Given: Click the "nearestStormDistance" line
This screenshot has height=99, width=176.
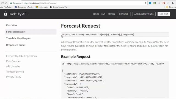Looking at the screenshot, I should [82, 97].
